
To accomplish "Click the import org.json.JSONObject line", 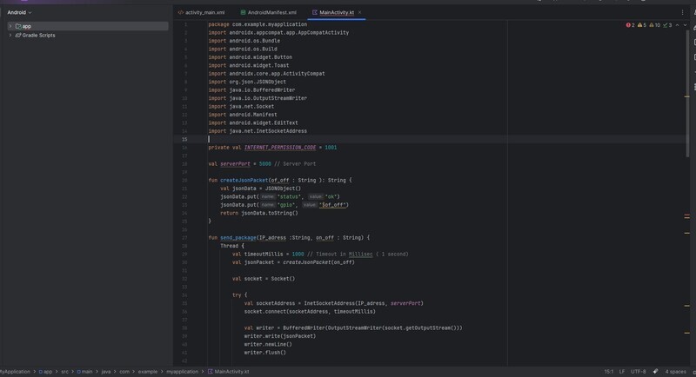I will pyautogui.click(x=247, y=82).
